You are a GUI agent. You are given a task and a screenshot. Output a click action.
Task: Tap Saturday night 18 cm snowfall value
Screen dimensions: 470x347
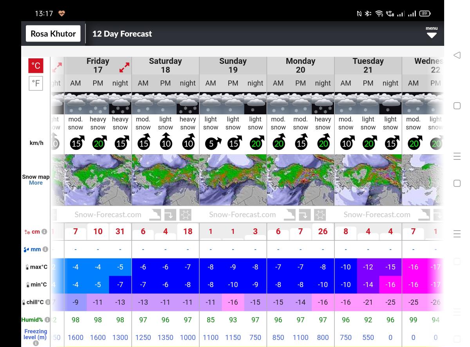pos(188,231)
